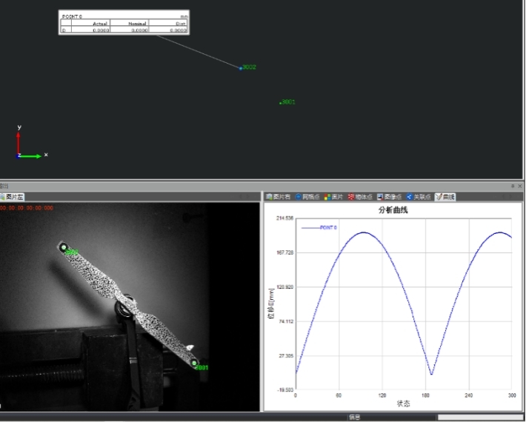Open the 物体点 tab
Image resolution: width=526 pixels, height=422 pixels.
click(x=361, y=197)
